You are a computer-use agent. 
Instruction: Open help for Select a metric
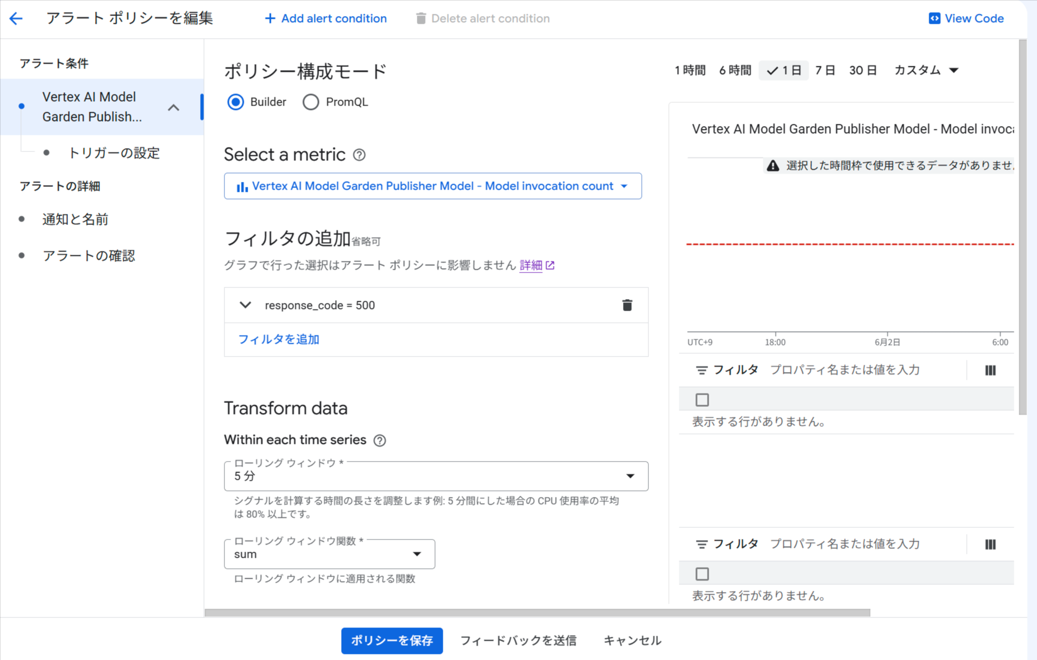(x=359, y=155)
